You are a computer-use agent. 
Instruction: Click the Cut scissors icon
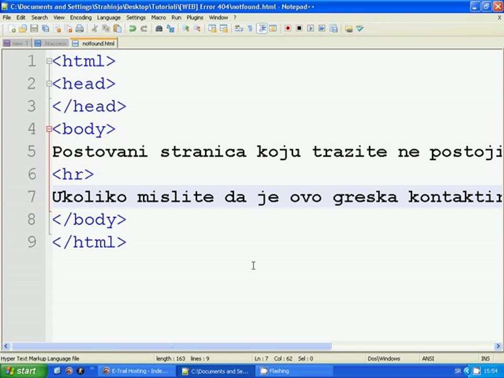(x=94, y=28)
